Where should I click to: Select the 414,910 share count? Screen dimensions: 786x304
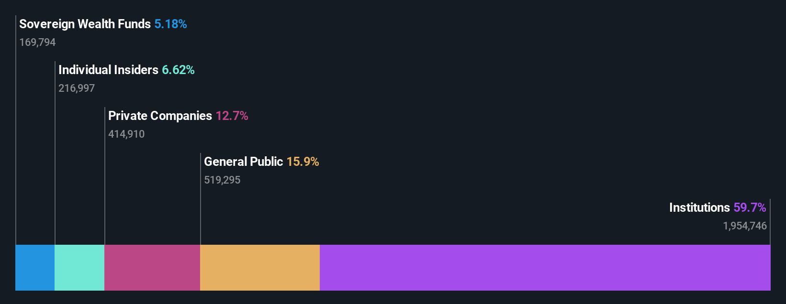pos(126,134)
